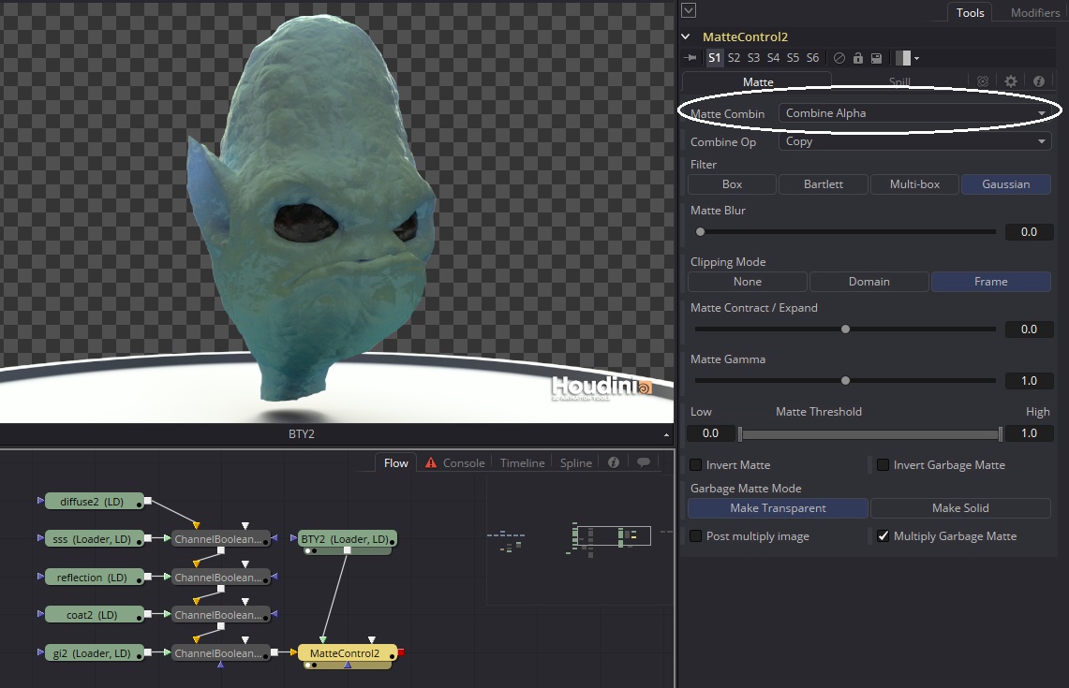Click the warning icon beside the Console tab
The width and height of the screenshot is (1069, 688).
[x=430, y=461]
